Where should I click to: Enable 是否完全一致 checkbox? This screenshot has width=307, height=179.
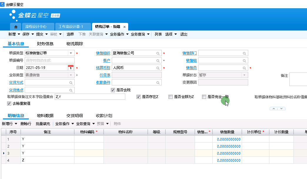(204, 97)
